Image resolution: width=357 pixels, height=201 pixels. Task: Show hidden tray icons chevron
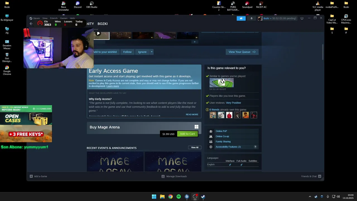tap(310, 197)
